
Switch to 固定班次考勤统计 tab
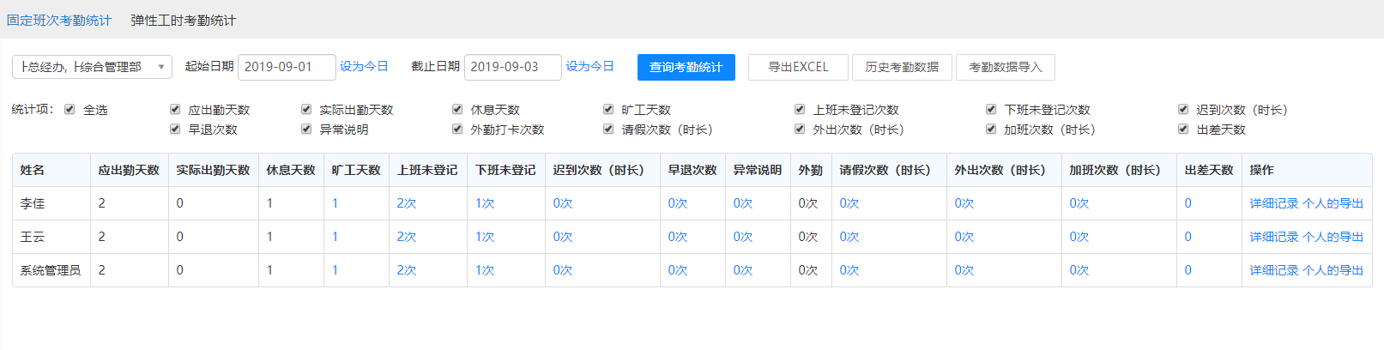point(59,20)
